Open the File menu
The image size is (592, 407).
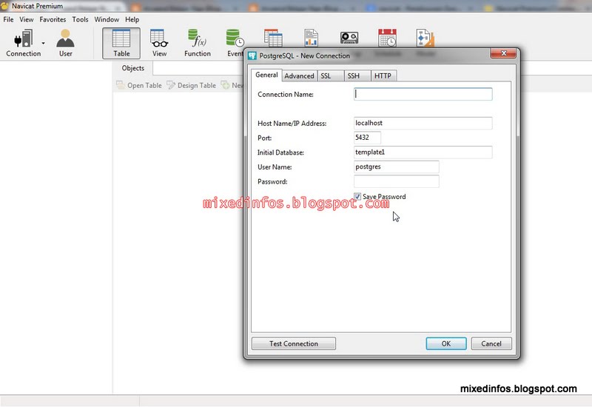[x=8, y=19]
